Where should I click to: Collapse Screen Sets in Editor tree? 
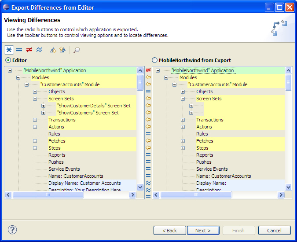pyautogui.click(x=35, y=99)
